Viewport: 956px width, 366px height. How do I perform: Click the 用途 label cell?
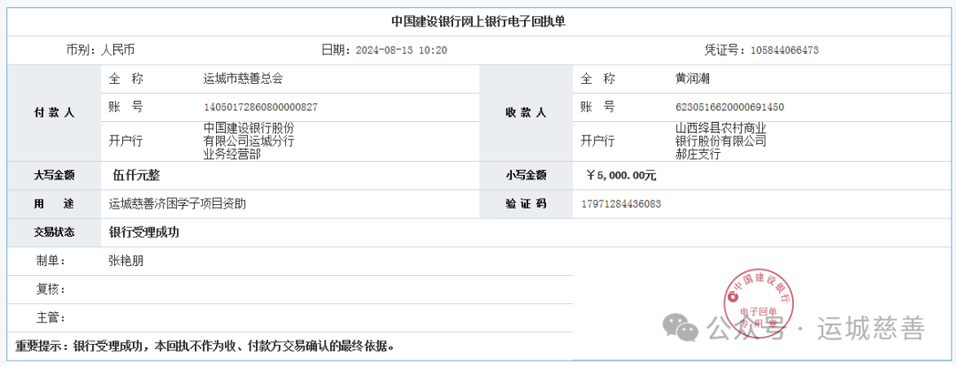coord(54,204)
